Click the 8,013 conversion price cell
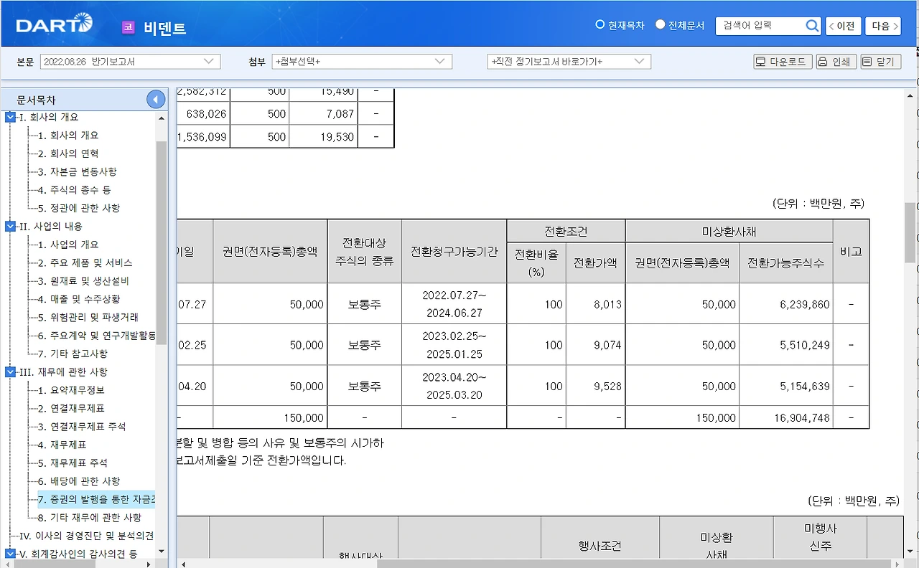The image size is (919, 568). 596,304
